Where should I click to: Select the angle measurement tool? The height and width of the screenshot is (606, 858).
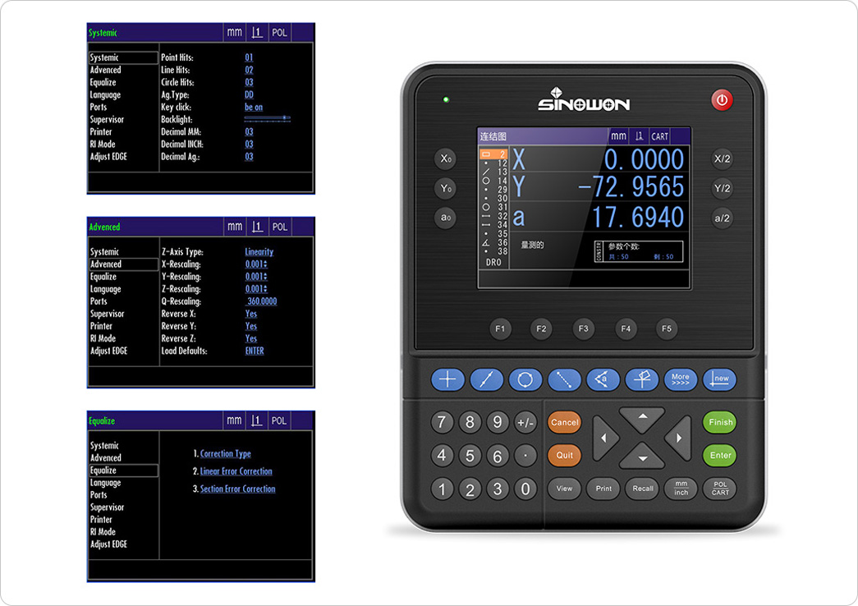[603, 379]
